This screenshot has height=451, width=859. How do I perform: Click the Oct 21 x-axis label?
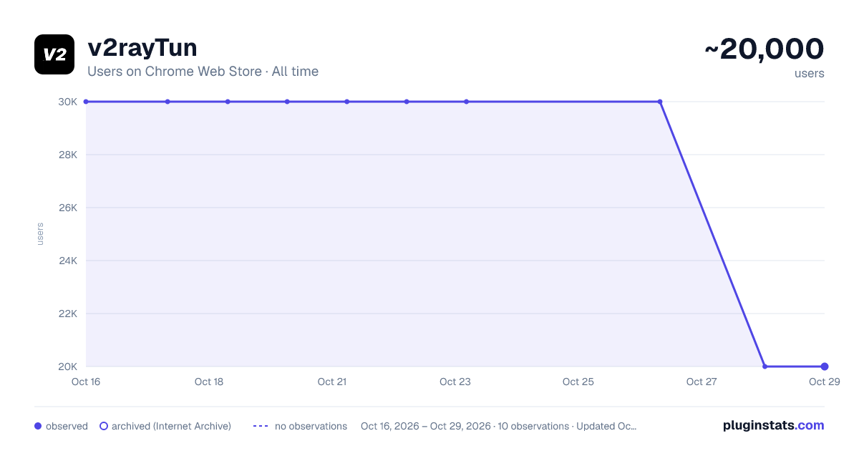click(x=332, y=382)
